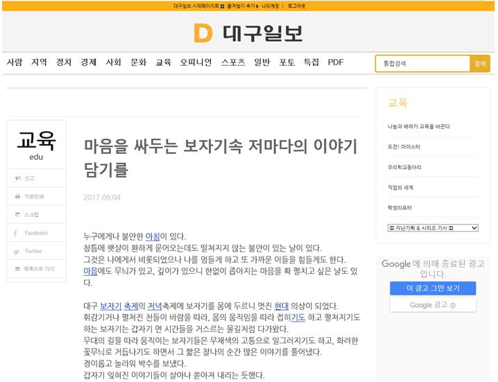Click the 기본인쇄 printer icon
The height and width of the screenshot is (382, 498).
click(x=17, y=196)
